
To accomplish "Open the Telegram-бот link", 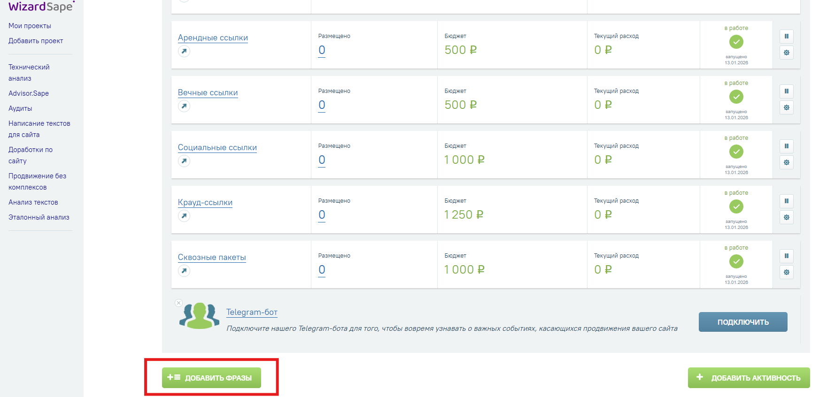I will click(x=252, y=312).
